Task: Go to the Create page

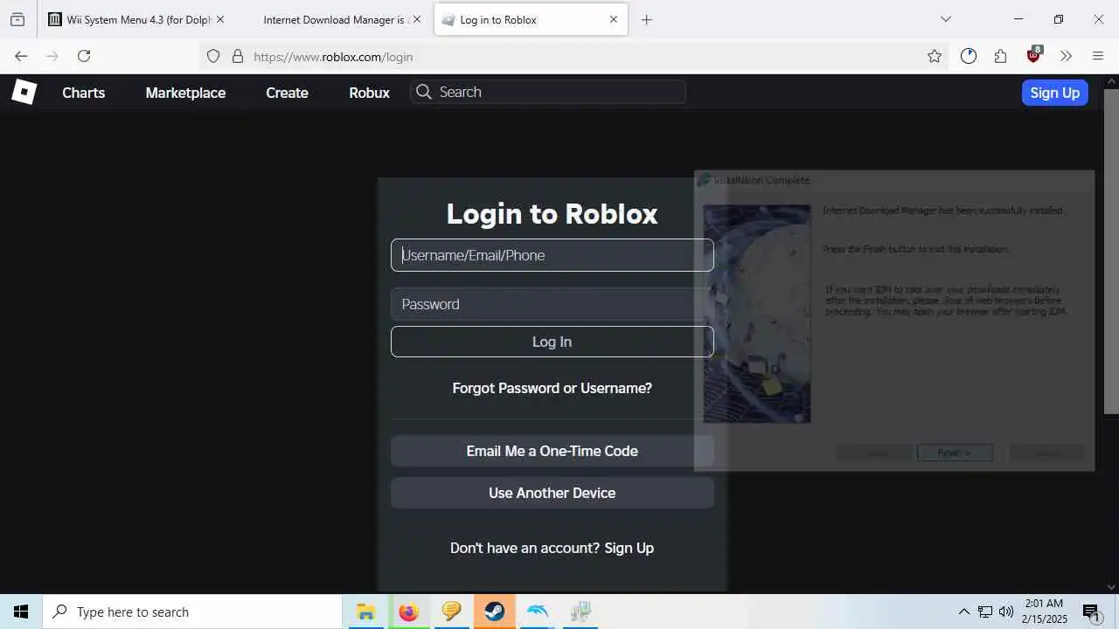Action: [x=287, y=93]
